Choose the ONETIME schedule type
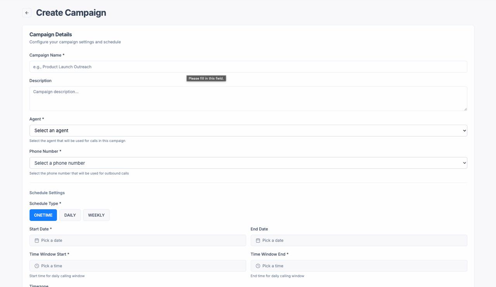 43,215
